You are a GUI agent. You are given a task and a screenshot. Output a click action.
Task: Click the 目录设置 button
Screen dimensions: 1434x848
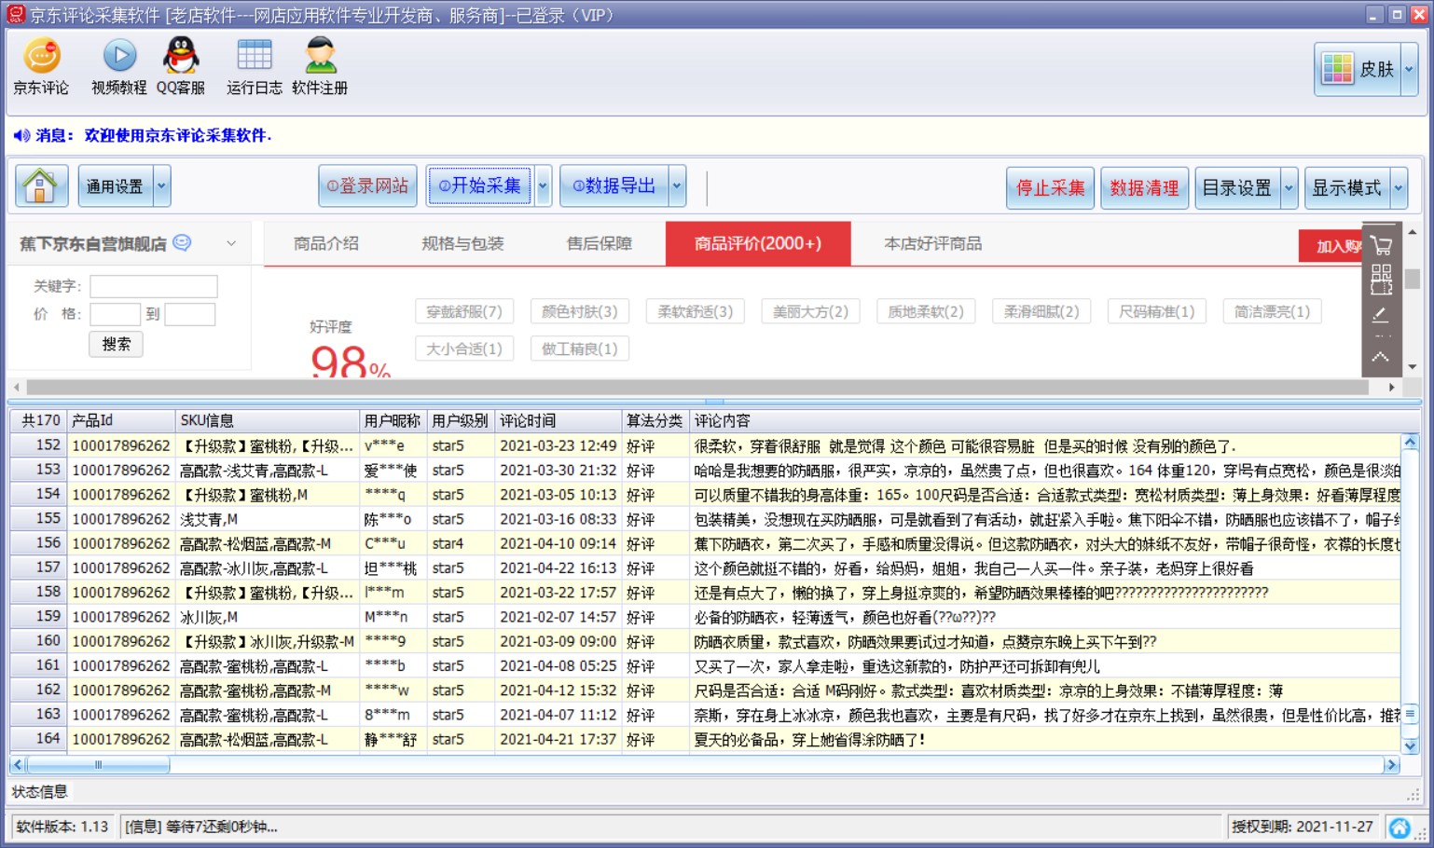tap(1237, 188)
